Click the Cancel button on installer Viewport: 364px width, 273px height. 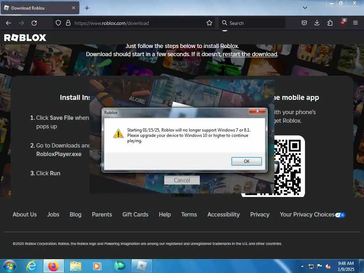tap(182, 180)
